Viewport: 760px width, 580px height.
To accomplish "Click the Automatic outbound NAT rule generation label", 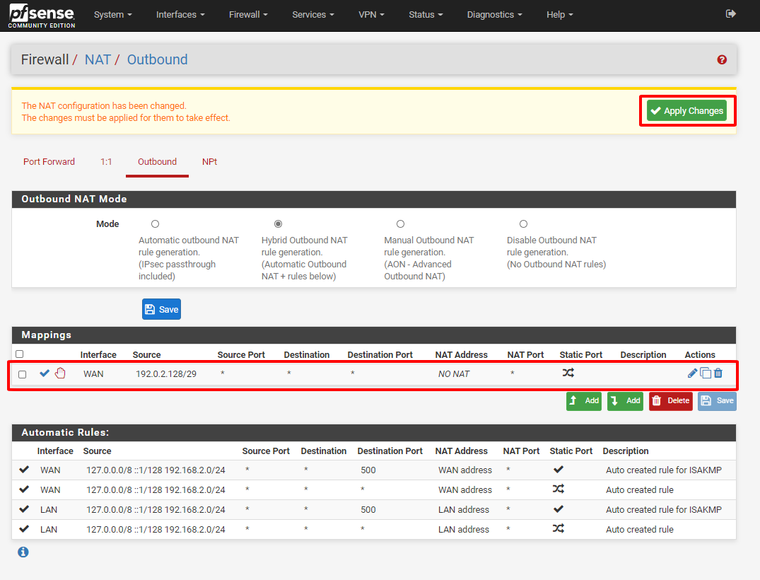I will [189, 258].
